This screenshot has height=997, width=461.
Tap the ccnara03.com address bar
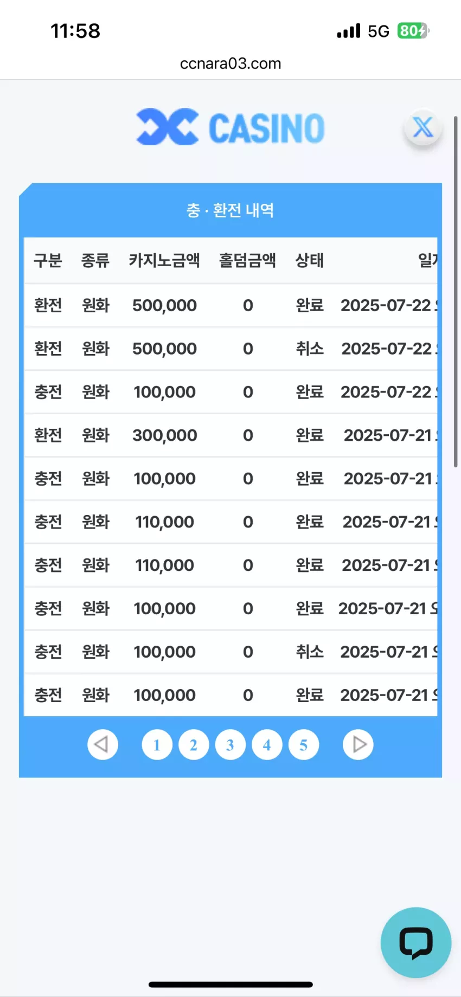click(x=230, y=63)
